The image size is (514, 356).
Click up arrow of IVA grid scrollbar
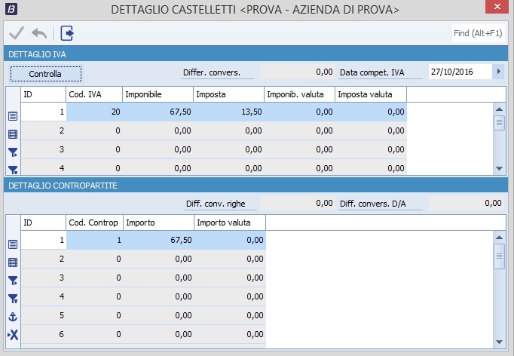[499, 109]
